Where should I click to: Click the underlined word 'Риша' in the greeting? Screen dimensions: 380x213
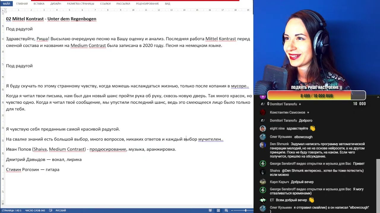42,39
